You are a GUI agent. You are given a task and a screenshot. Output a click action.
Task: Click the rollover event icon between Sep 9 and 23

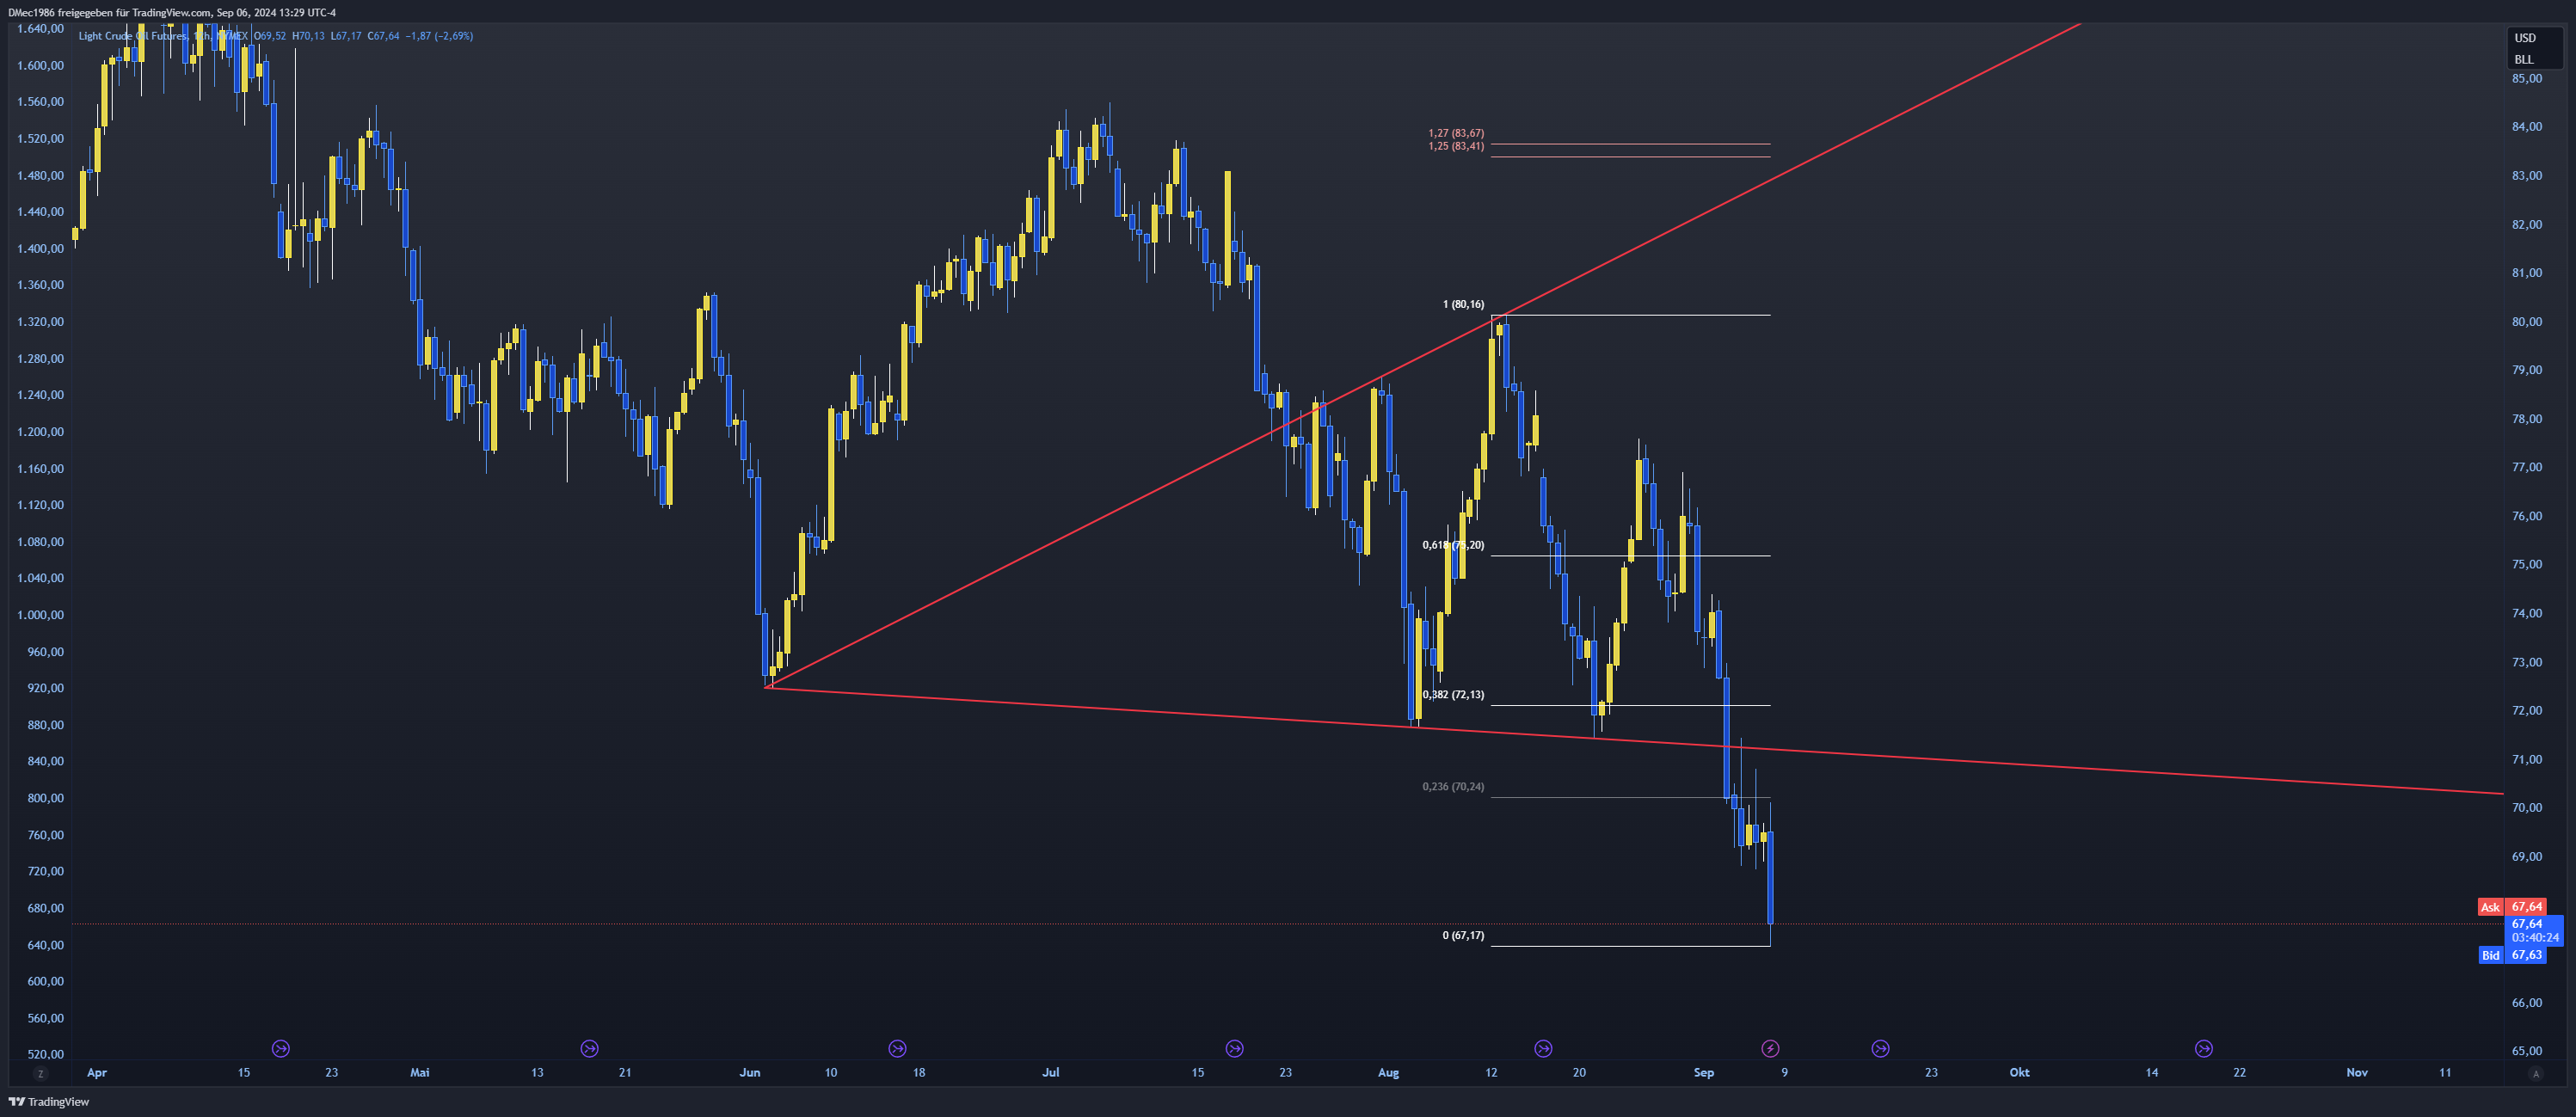[x=1880, y=1048]
